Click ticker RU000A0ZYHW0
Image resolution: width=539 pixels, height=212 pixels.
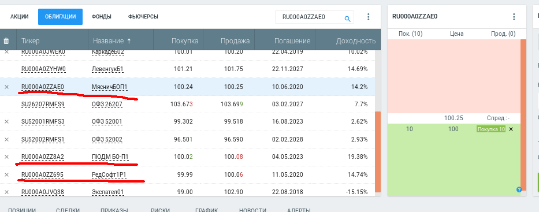coord(43,69)
